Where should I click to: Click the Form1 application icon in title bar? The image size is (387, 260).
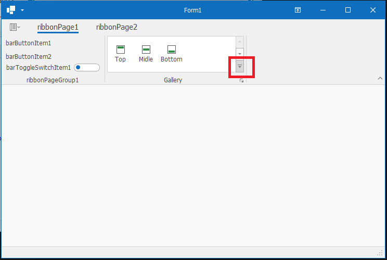(x=11, y=10)
